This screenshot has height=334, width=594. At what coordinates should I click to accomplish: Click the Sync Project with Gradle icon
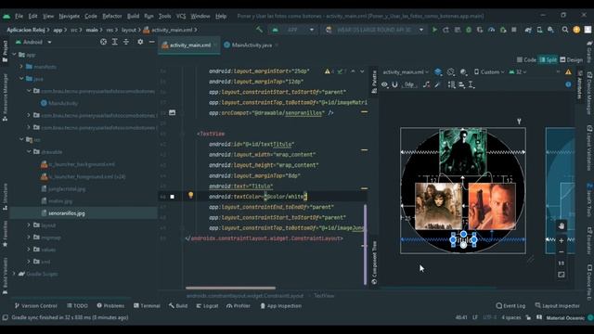click(528, 30)
